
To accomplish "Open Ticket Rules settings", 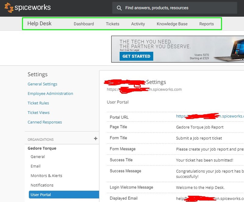I will tap(38, 103).
